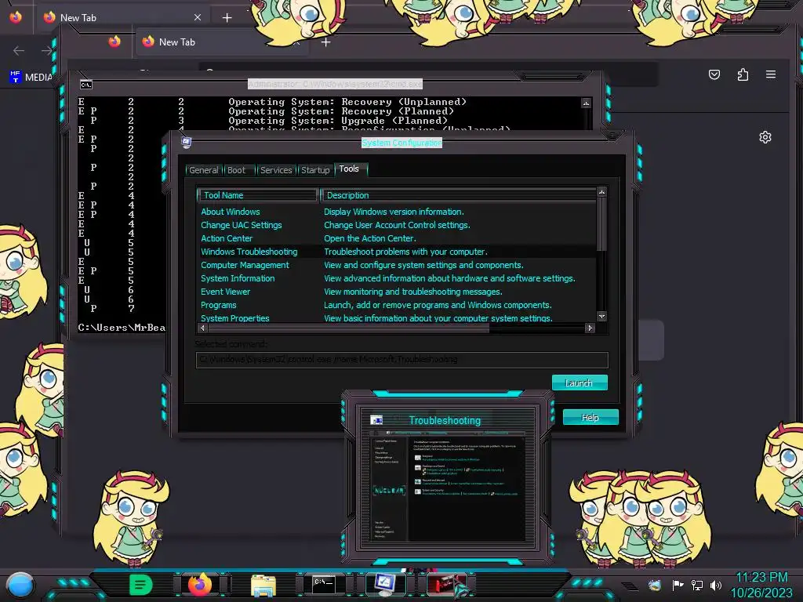Select System Information tool
Screen dimensions: 803x602
point(238,278)
